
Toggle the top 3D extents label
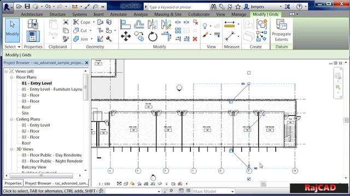[243, 84]
